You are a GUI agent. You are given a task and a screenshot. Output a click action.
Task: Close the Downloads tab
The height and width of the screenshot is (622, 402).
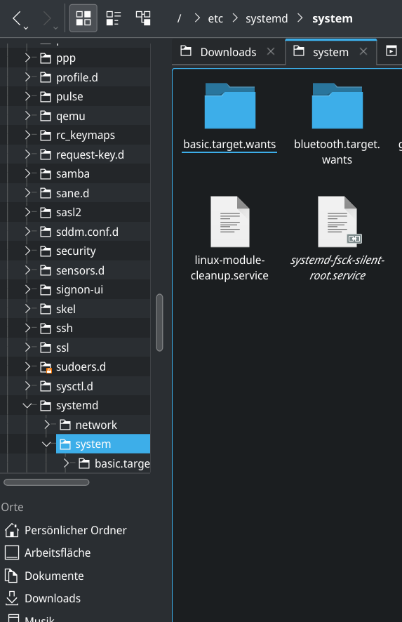(271, 51)
